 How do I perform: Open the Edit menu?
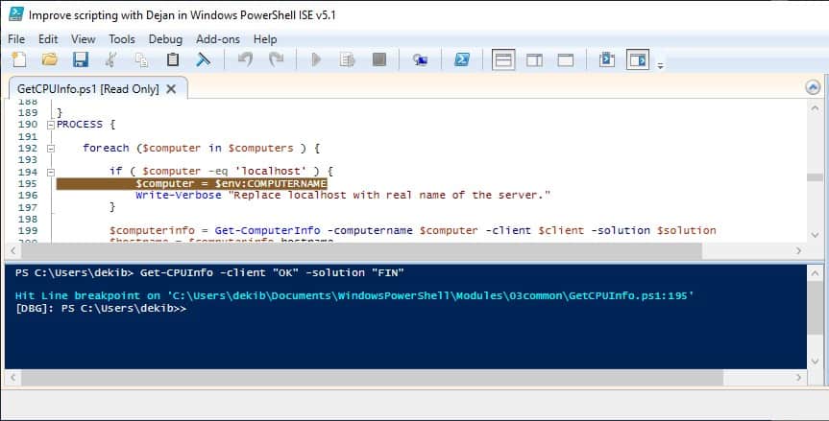48,39
